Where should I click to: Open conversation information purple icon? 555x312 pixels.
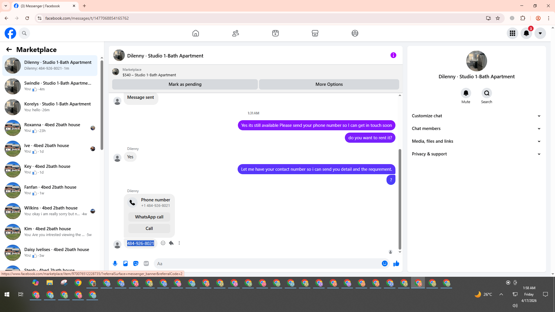(393, 55)
